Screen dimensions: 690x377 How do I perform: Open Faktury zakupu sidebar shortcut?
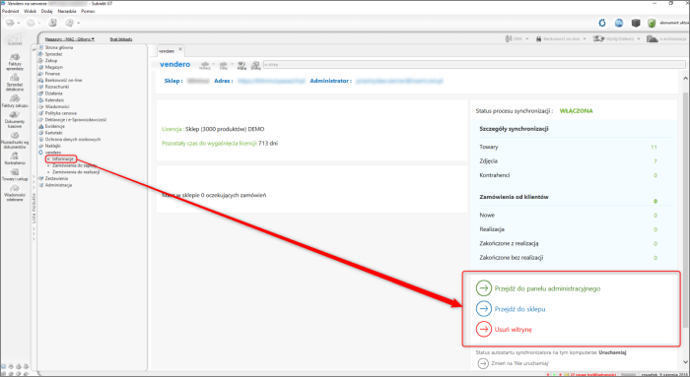point(15,101)
